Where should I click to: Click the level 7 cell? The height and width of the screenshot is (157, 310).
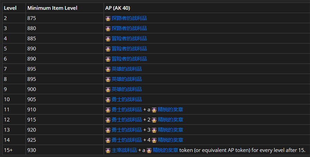point(14,69)
